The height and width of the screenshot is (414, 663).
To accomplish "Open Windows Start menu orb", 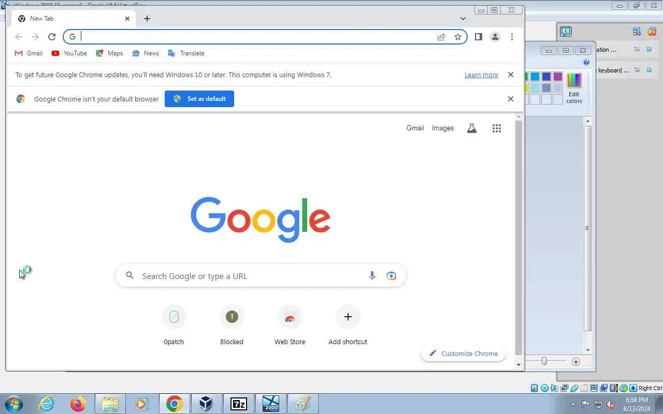I will [x=13, y=404].
